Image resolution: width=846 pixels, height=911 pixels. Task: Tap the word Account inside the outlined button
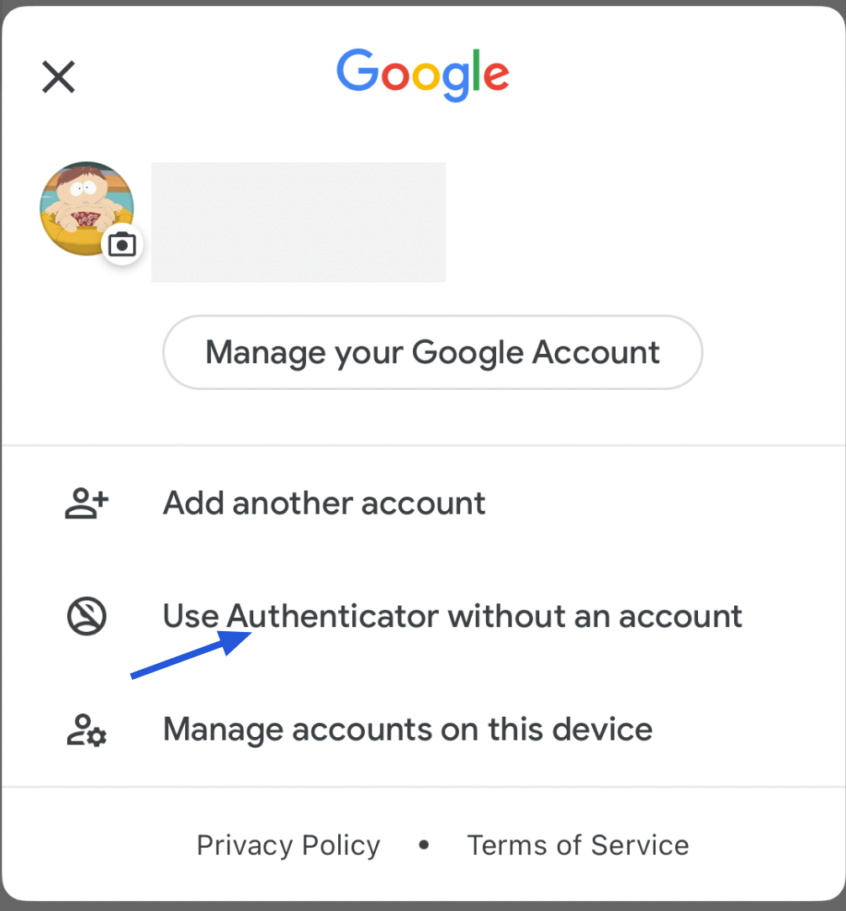(x=596, y=352)
